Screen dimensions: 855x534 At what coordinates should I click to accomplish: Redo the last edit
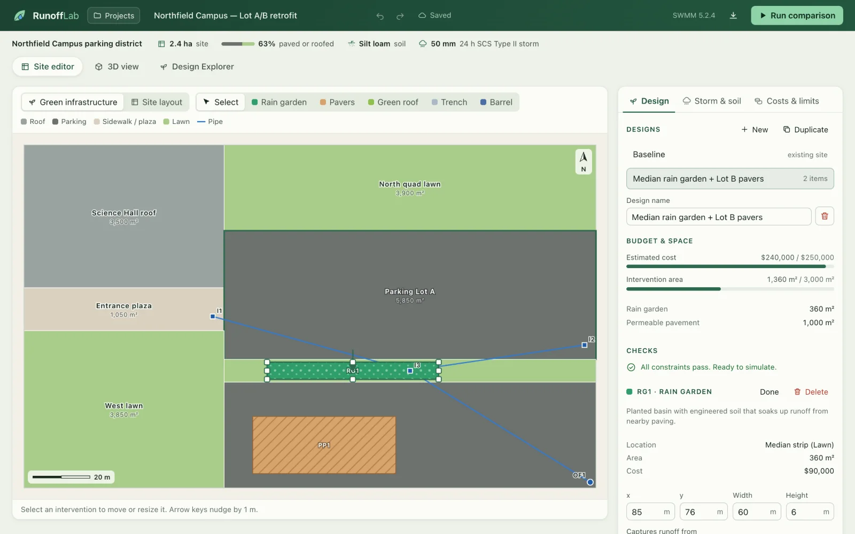[x=400, y=16]
